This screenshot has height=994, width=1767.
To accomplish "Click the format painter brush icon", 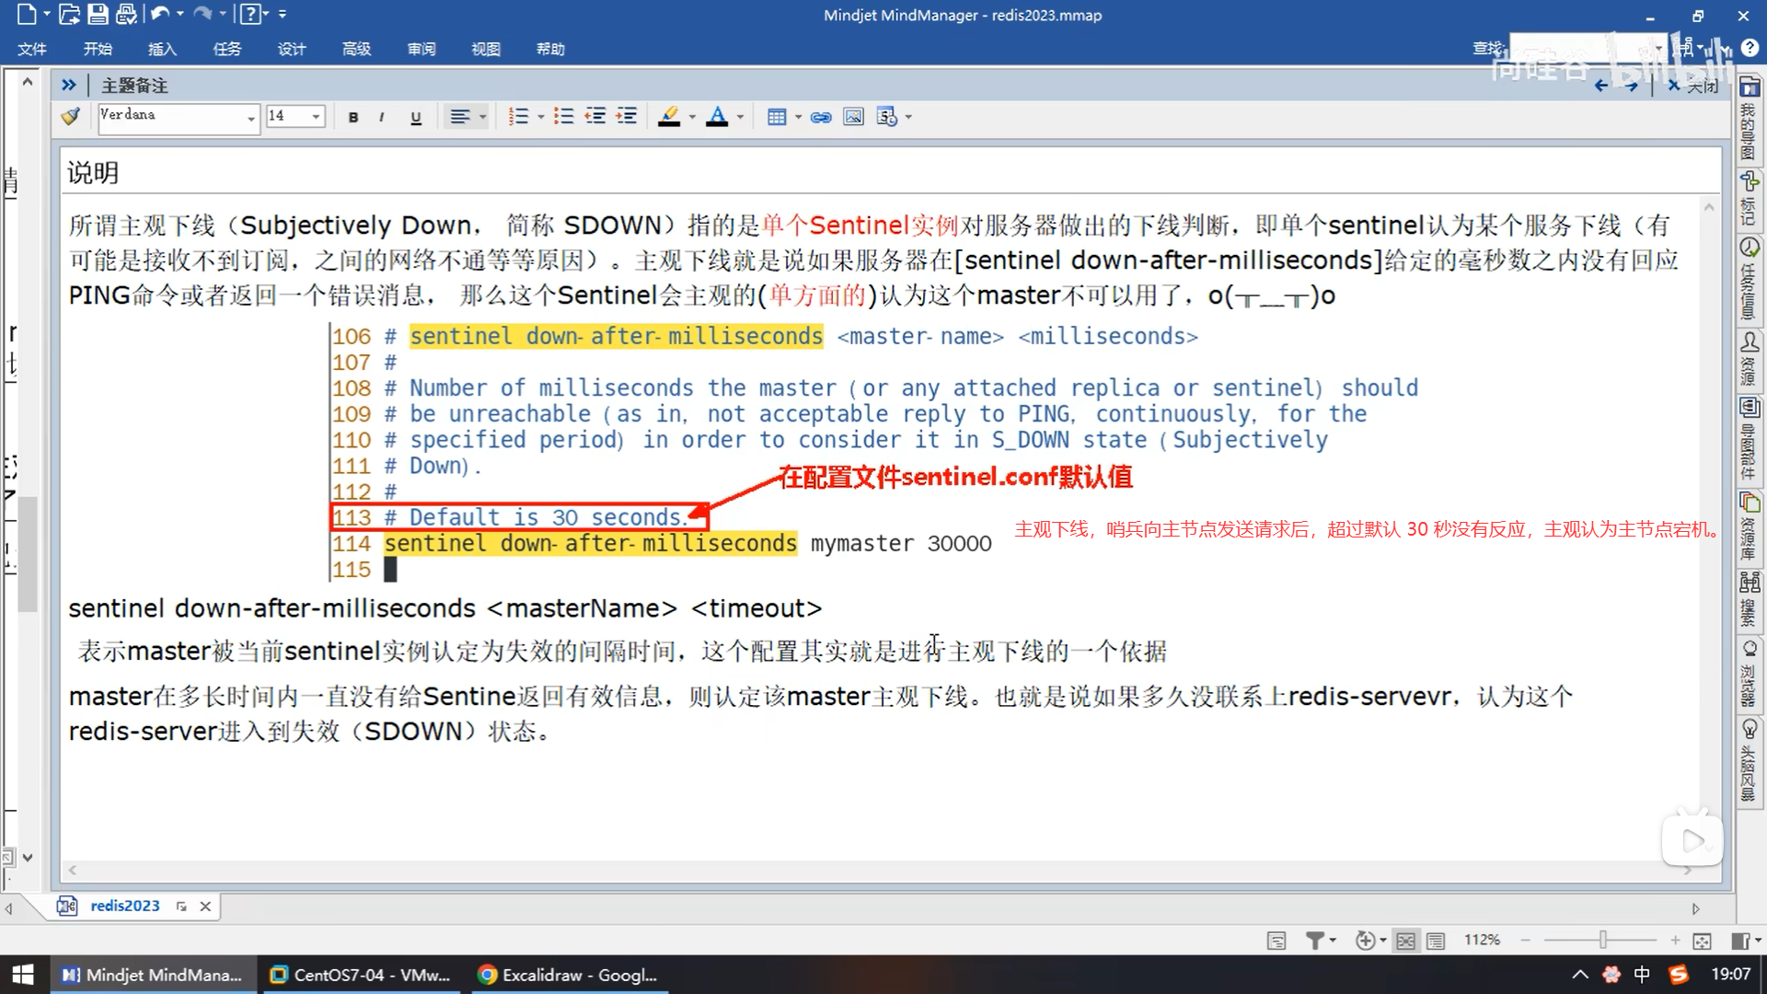I will pyautogui.click(x=70, y=117).
